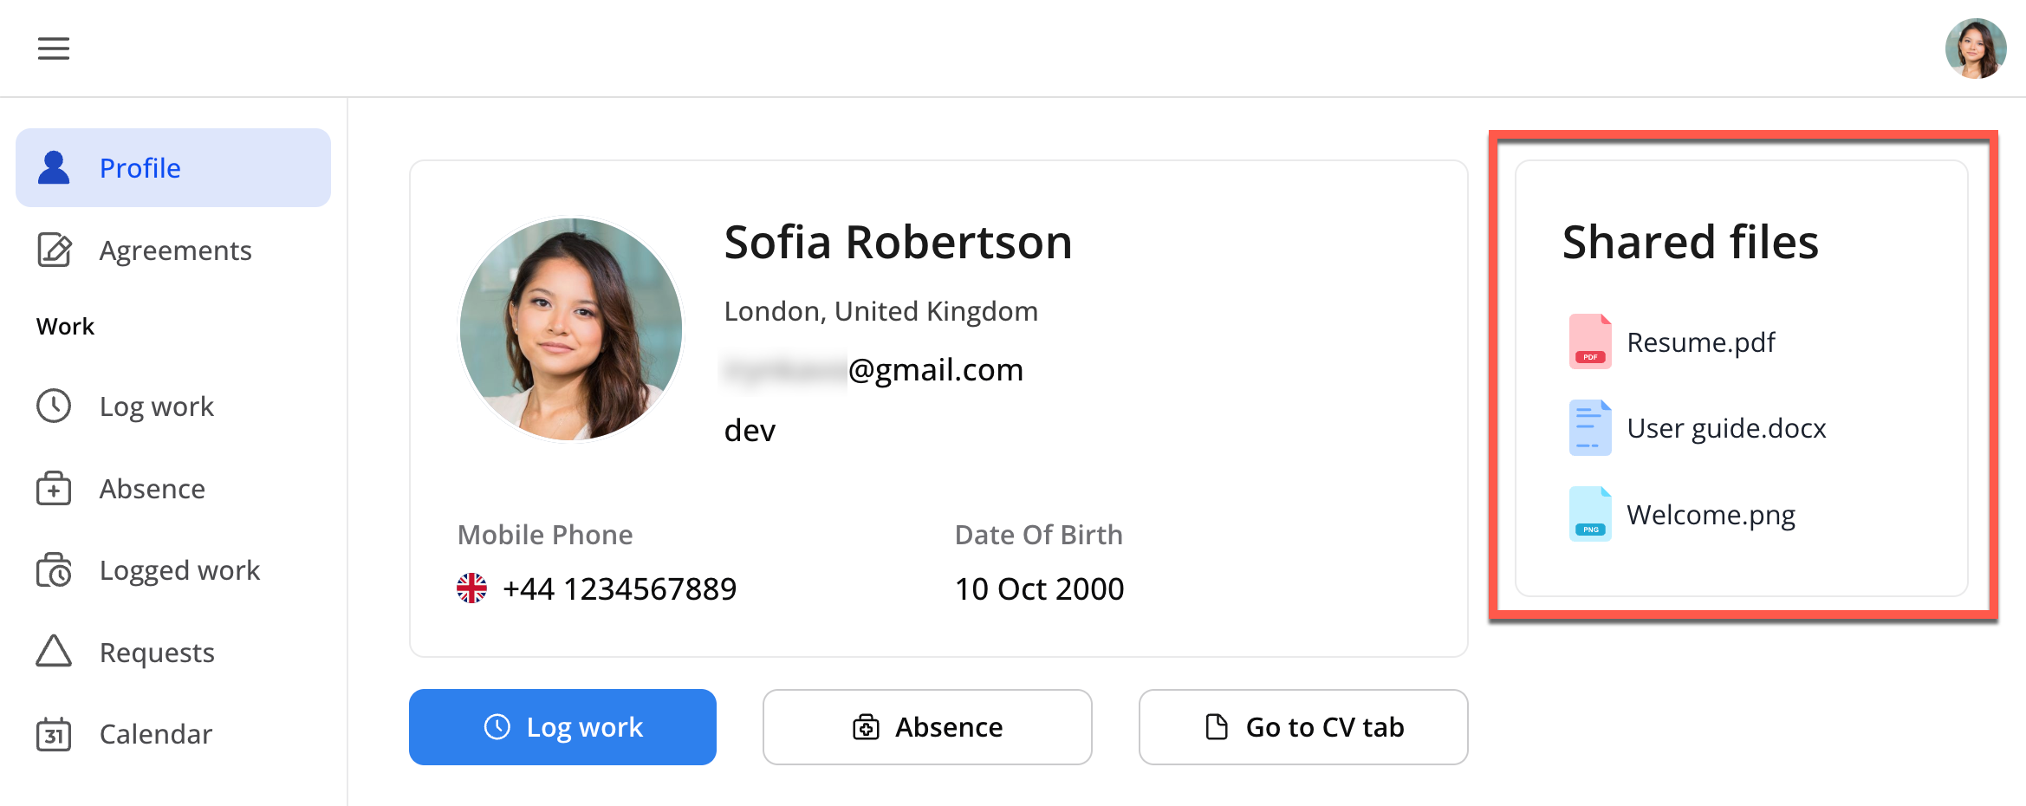
Task: Click the Go to CV tab button
Action: click(x=1303, y=727)
